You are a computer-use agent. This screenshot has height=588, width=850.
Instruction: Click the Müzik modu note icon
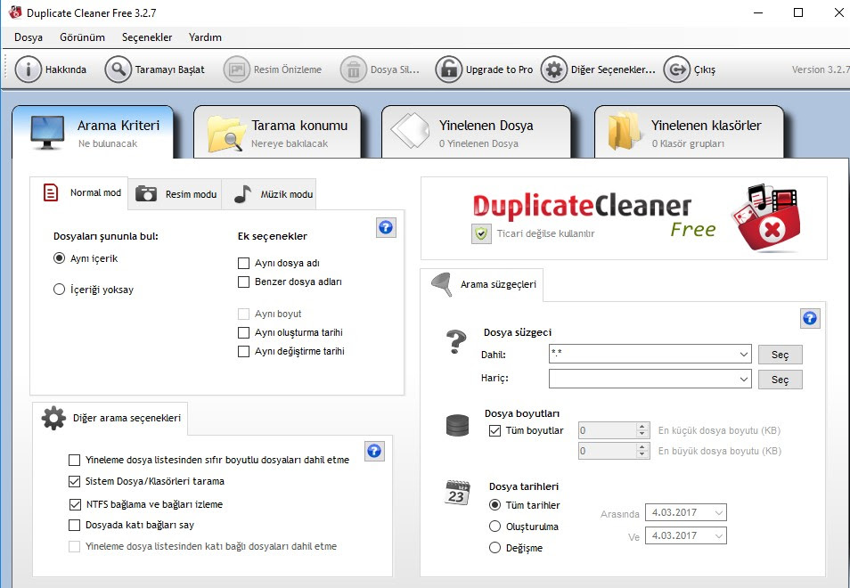pyautogui.click(x=243, y=193)
